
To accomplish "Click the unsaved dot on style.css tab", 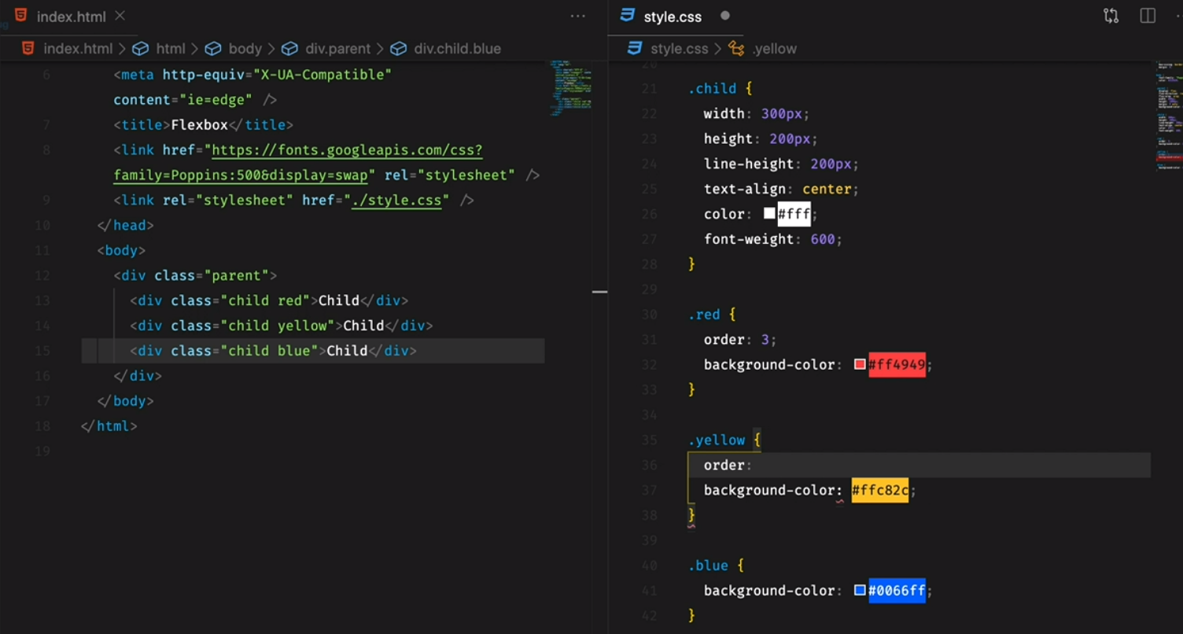I will tap(725, 16).
